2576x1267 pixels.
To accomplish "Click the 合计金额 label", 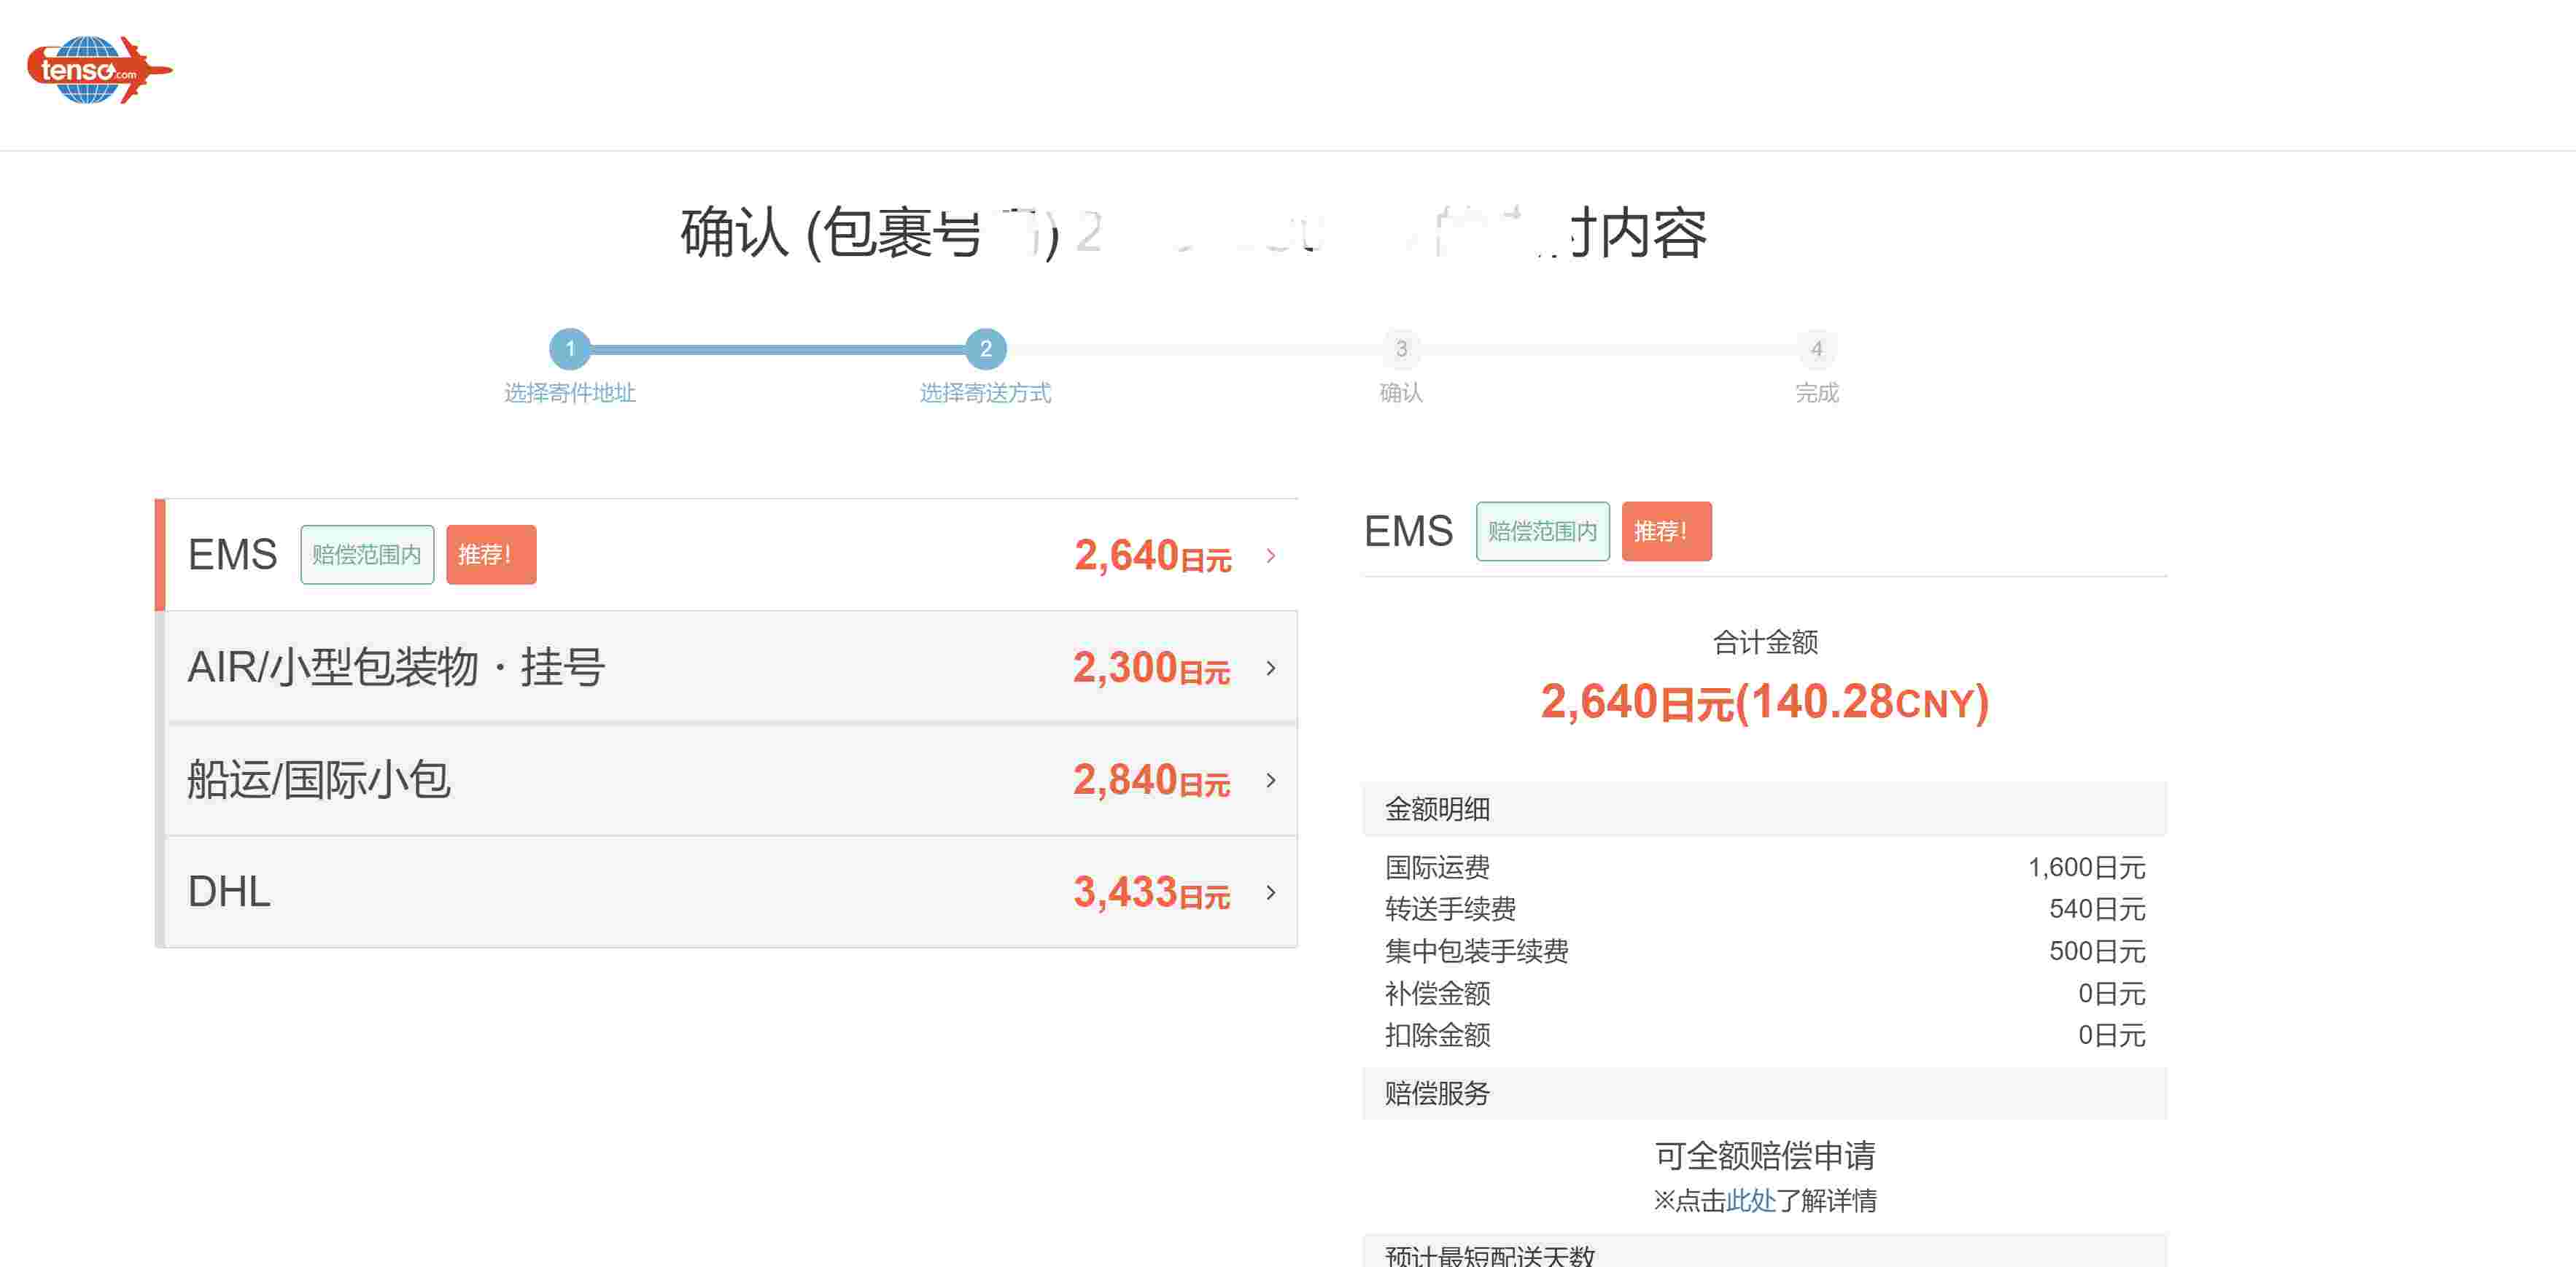I will 1765,642.
